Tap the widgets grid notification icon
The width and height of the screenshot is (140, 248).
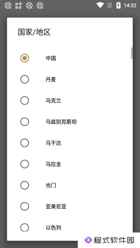[18, 6]
